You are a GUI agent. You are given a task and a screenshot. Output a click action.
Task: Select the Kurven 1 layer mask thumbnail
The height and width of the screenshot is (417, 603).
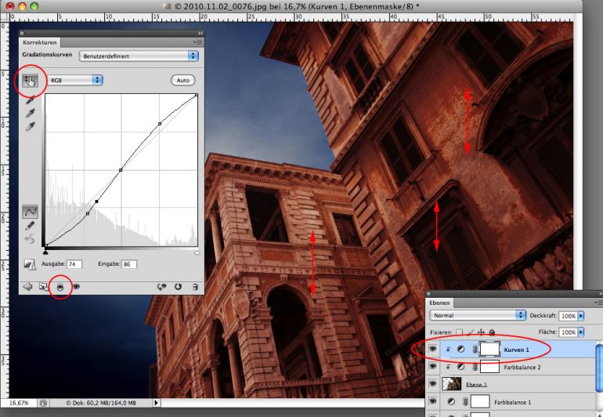tap(490, 350)
